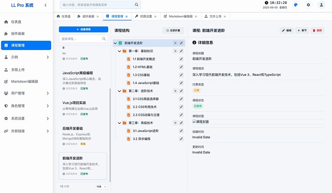Open the theme palette icon

click(x=296, y=5)
